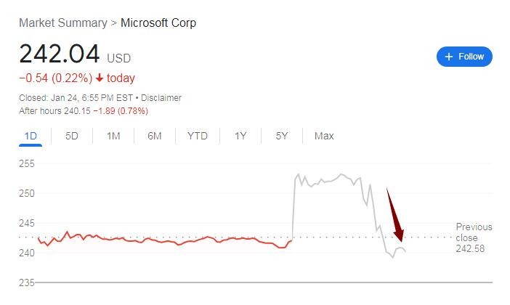Show the 1M chart range
Image resolution: width=510 pixels, height=305 pixels.
[113, 136]
